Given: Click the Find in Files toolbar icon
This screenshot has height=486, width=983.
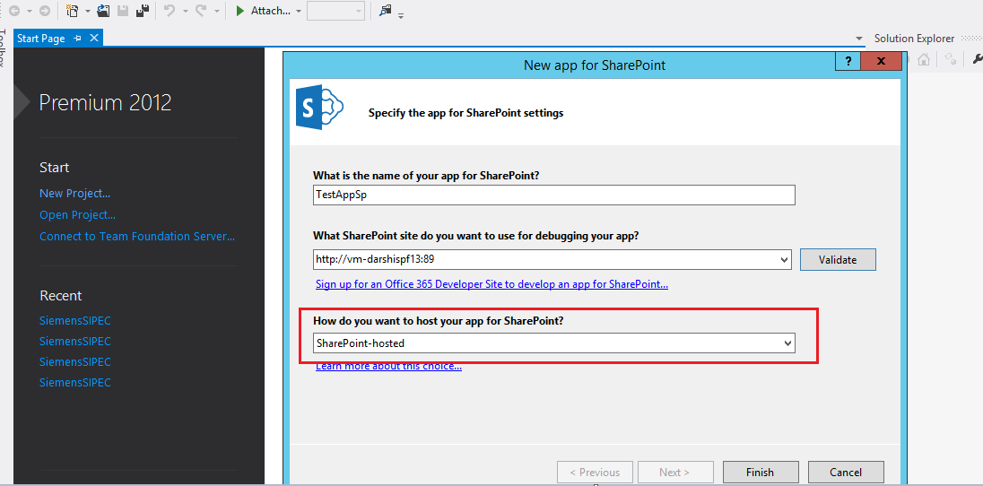Looking at the screenshot, I should pyautogui.click(x=385, y=11).
